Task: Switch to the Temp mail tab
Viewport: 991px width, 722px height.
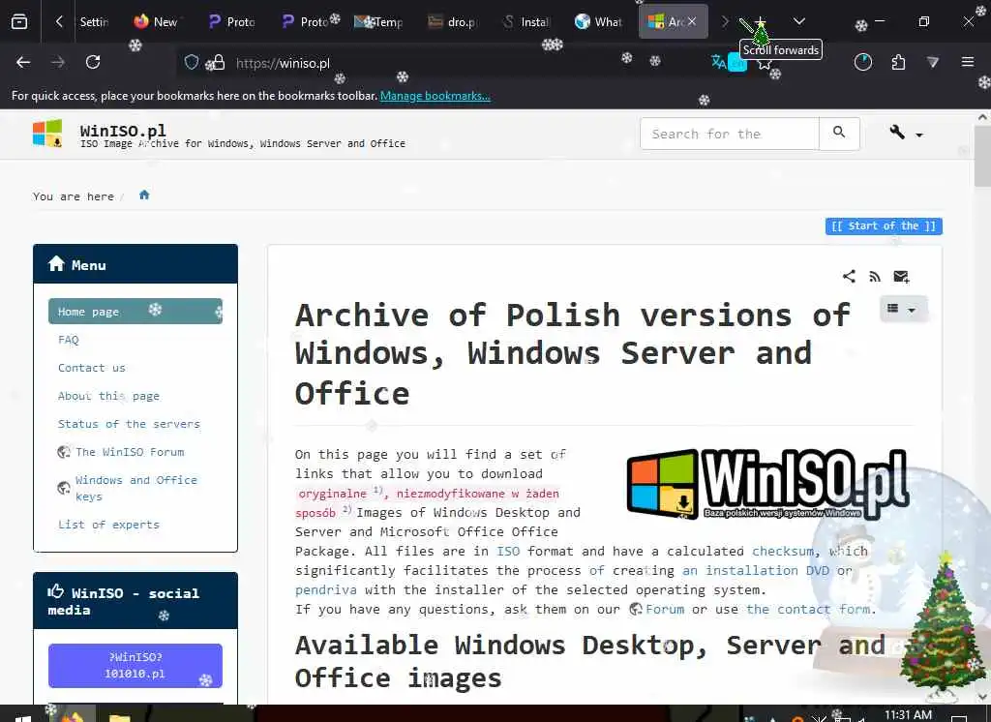Action: pyautogui.click(x=378, y=21)
